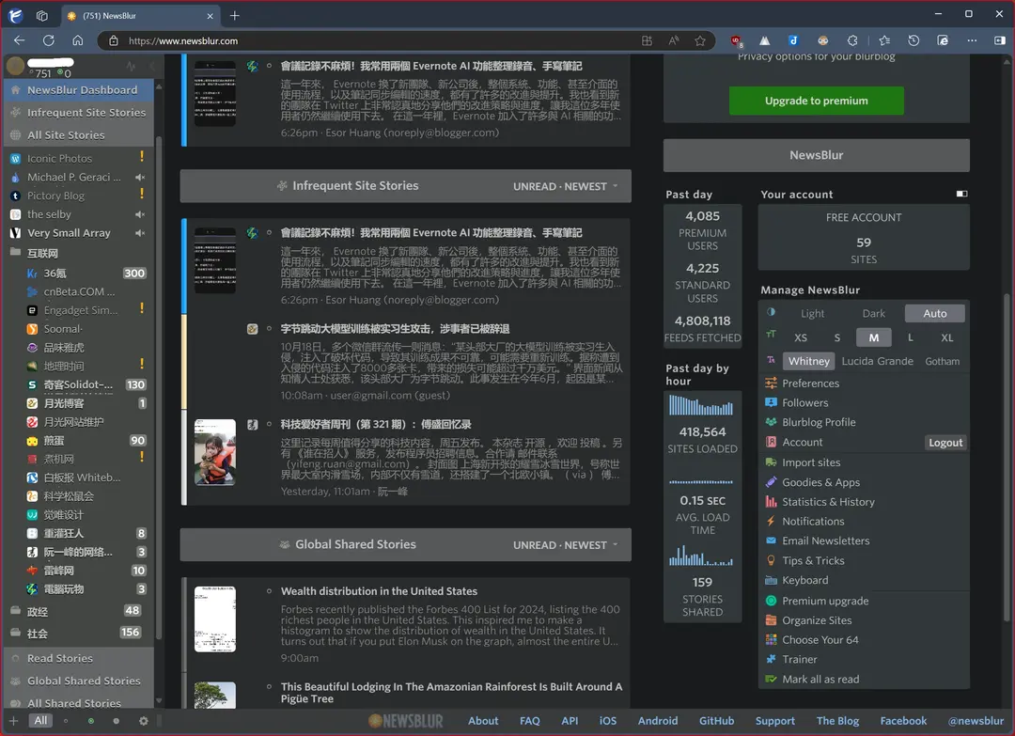1015x736 pixels.
Task: Click the add site plus icon
Action: coord(13,721)
